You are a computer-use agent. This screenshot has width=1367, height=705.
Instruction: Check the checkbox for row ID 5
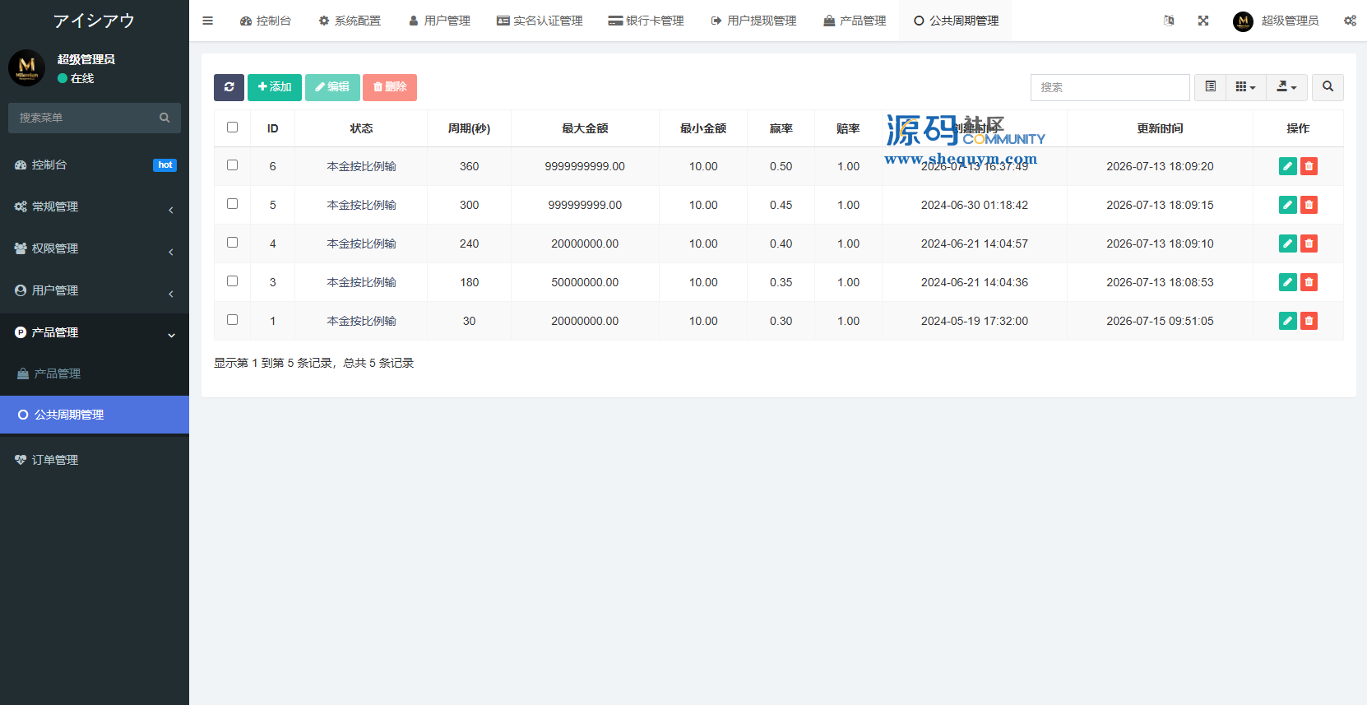point(232,204)
